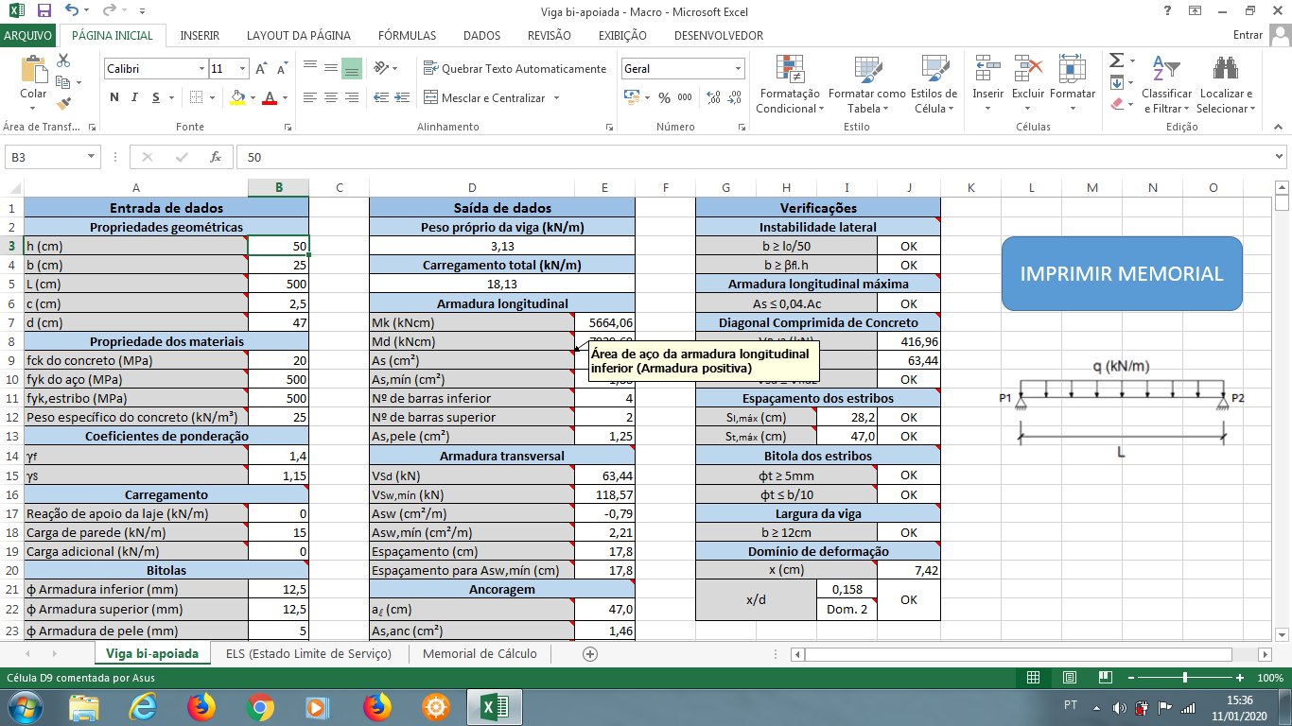Click the Formatar como Tabela button
The image size is (1292, 726).
[867, 83]
